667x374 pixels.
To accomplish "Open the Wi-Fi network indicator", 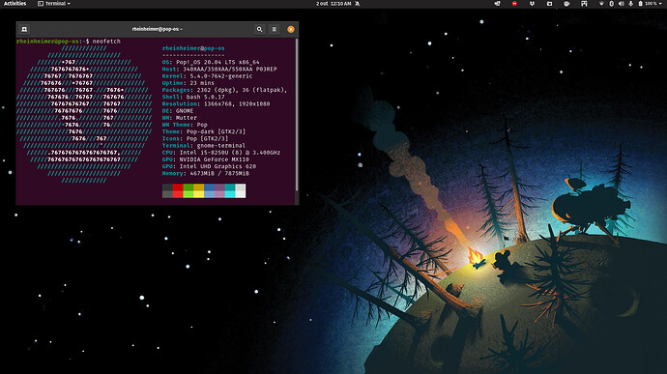I will click(x=601, y=4).
